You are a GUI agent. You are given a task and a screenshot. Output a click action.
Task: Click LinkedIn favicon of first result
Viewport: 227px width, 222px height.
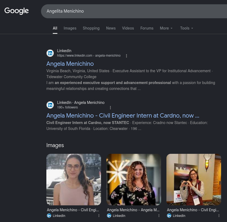point(50,53)
